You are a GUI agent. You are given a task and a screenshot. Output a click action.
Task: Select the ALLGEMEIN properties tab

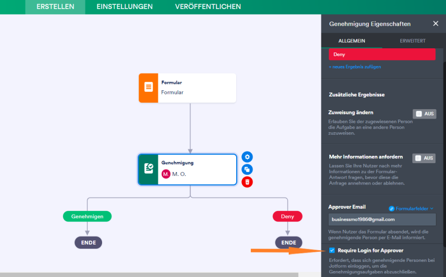(351, 41)
